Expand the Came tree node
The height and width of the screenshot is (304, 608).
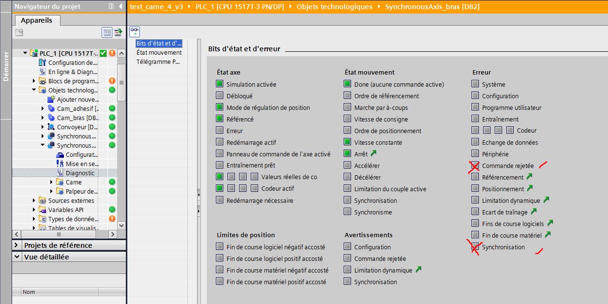[x=52, y=182]
